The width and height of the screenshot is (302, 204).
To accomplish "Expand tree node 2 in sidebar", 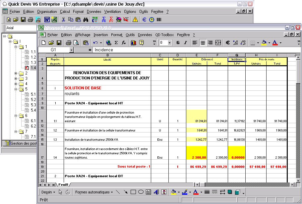I will tap(16, 73).
